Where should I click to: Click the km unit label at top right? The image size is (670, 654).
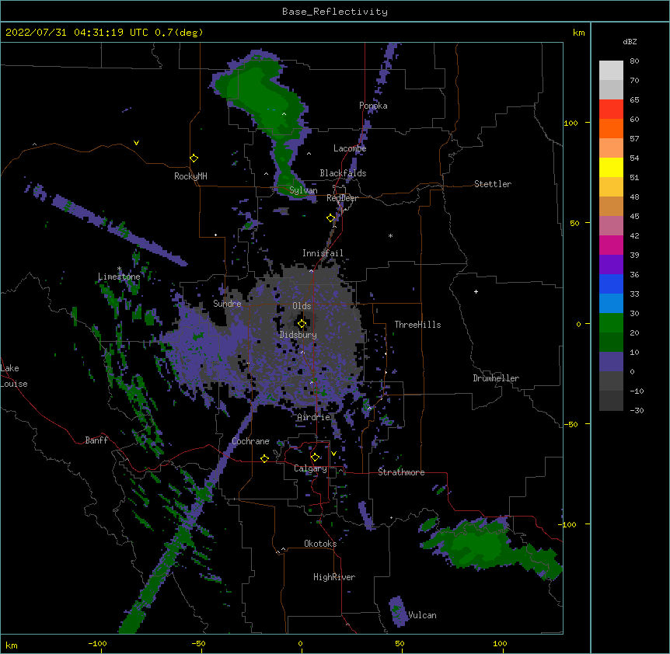(x=579, y=33)
